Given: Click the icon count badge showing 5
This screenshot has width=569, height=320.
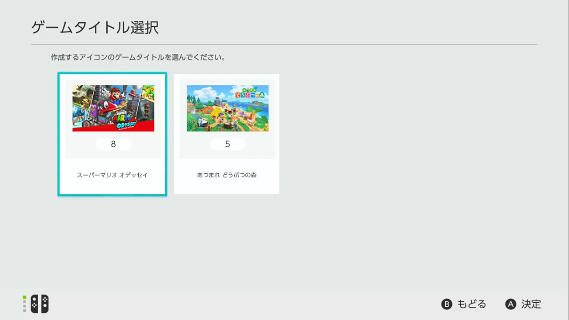Looking at the screenshot, I should tap(228, 144).
